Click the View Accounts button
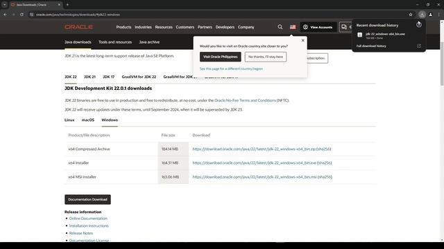The image size is (444, 249). (x=318, y=27)
